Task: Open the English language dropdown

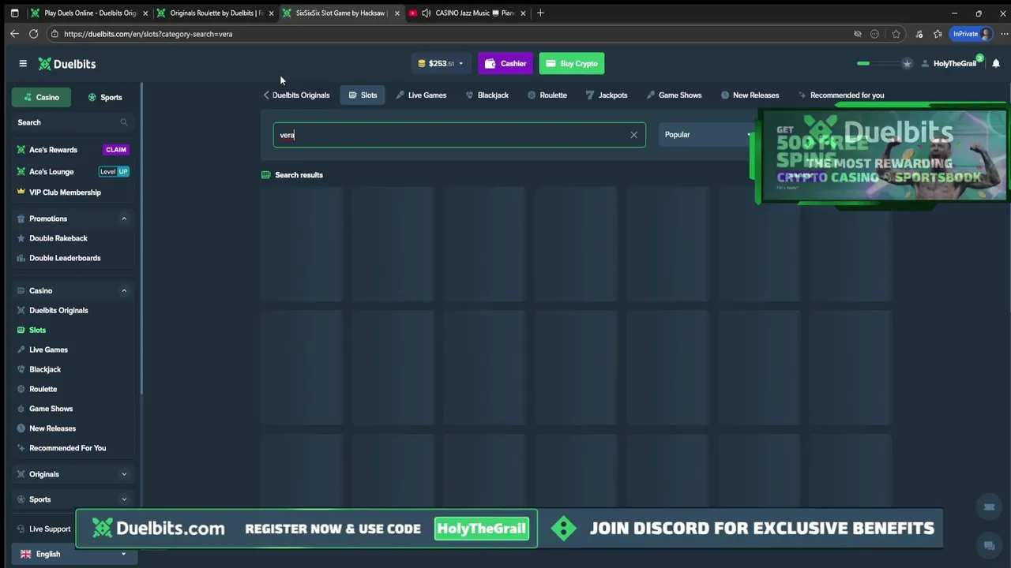Action: click(73, 555)
